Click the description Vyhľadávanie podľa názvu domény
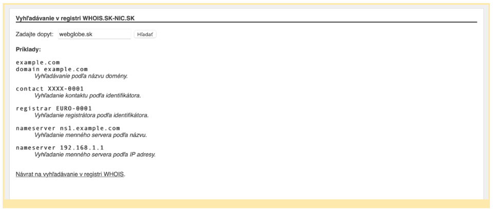 [81, 76]
